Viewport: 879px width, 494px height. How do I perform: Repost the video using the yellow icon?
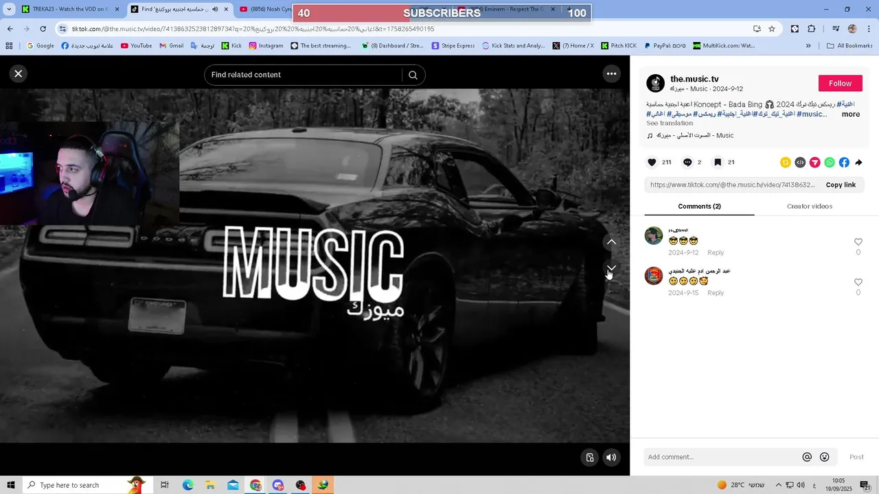(x=786, y=163)
